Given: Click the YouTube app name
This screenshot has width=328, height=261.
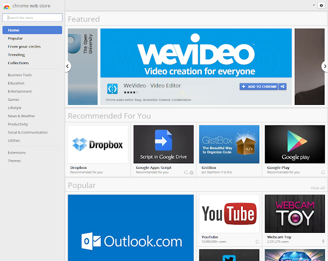Looking at the screenshot, I should point(210,237).
